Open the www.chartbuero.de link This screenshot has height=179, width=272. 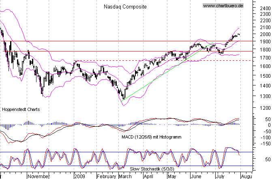[x=223, y=6]
